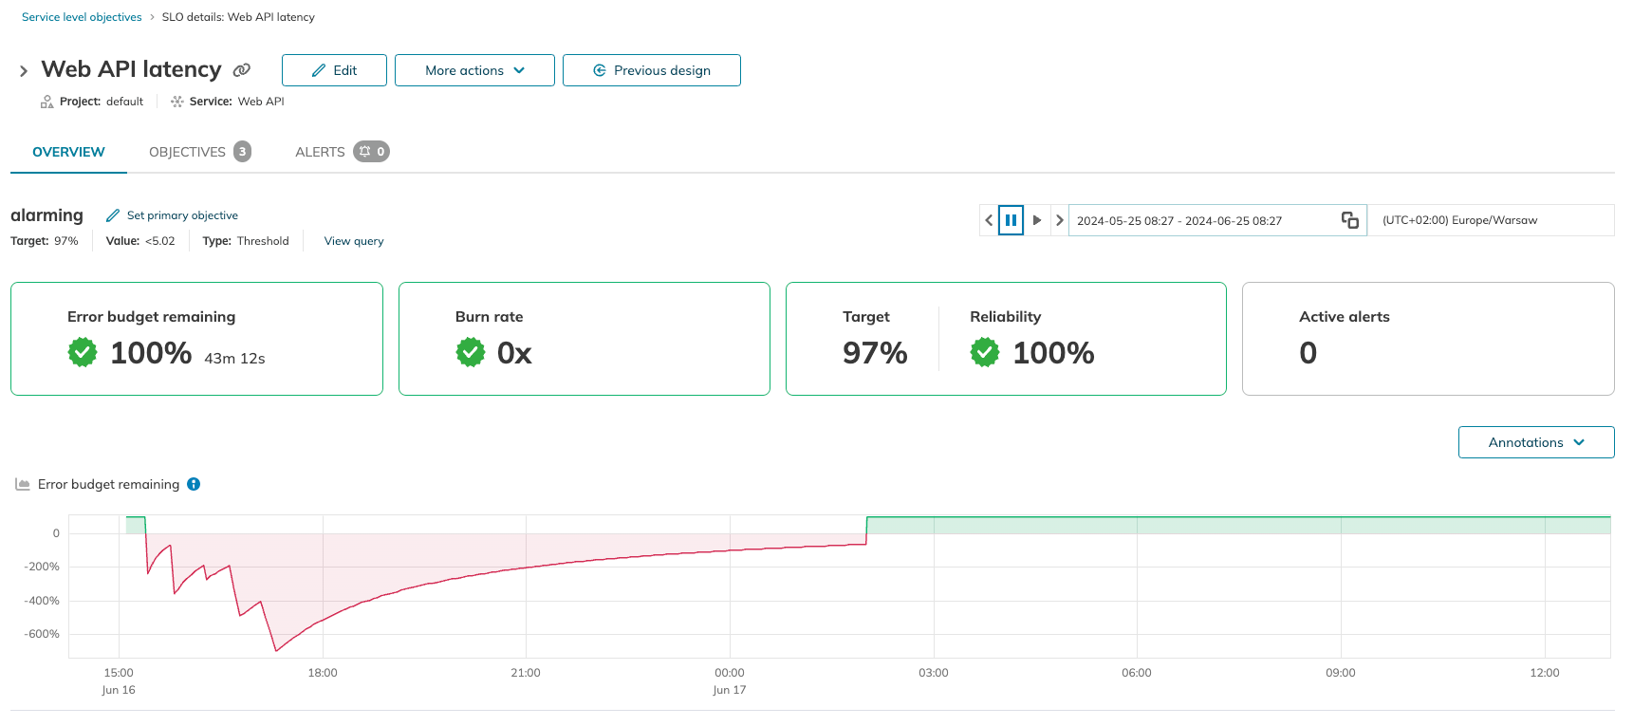Screen dimensions: 1633x726
Task: Click the -600% y-axis label
Action: pos(42,634)
